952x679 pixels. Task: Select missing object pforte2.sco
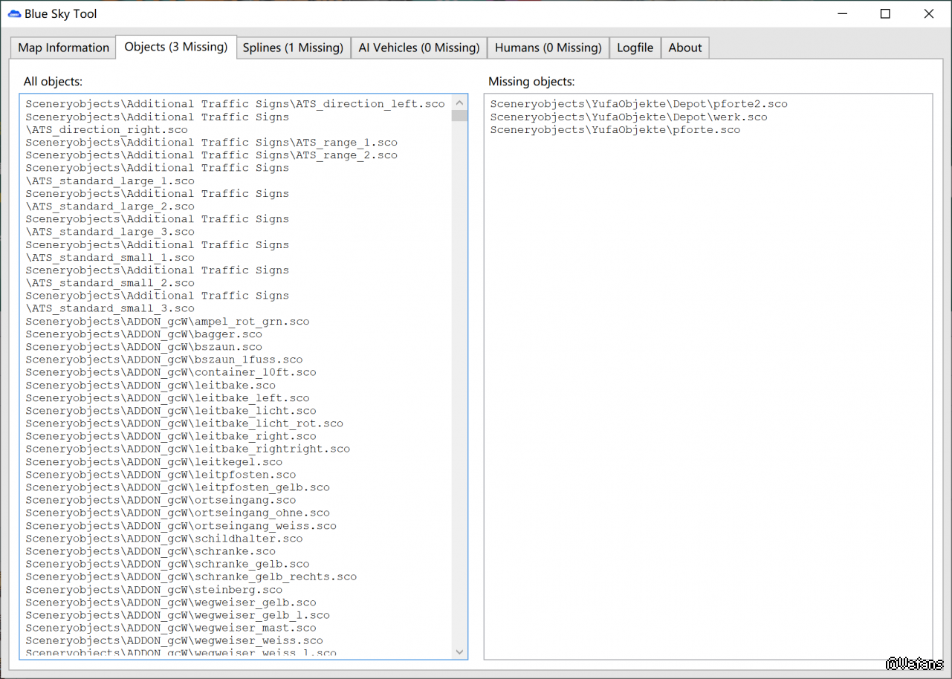click(x=638, y=104)
